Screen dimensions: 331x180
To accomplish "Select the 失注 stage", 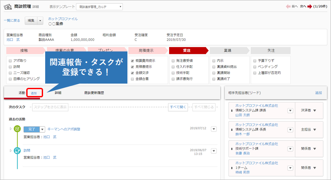I will pyautogui.click(x=271, y=51).
